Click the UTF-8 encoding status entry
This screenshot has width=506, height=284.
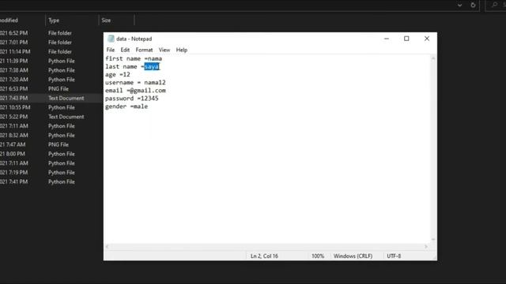(394, 256)
